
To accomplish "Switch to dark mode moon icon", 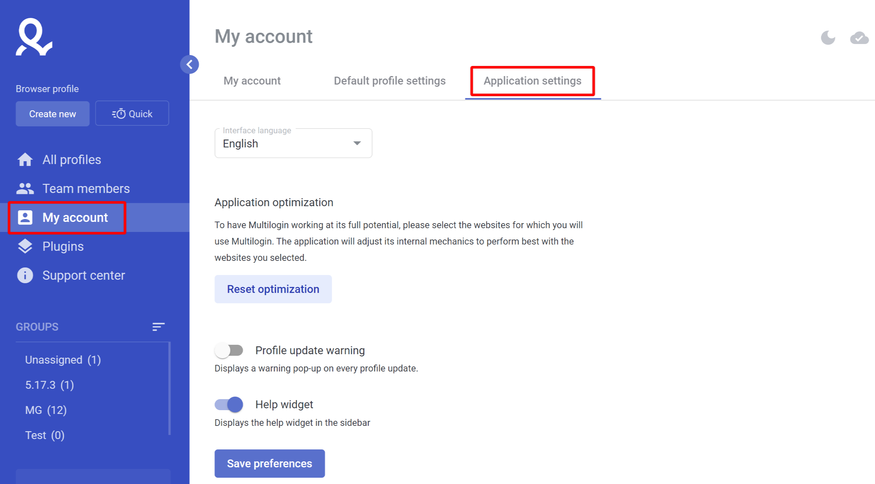I will 828,38.
